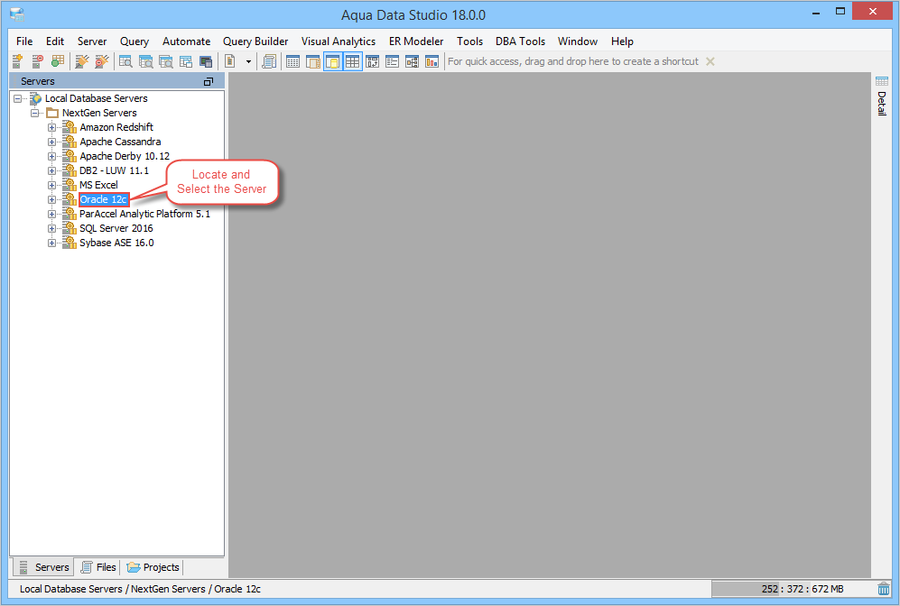Dismiss the quick access shortcut hint X
This screenshot has height=606, width=900.
(710, 61)
